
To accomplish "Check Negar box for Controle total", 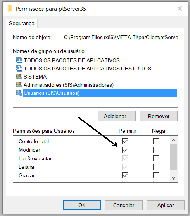I will point(156,141).
